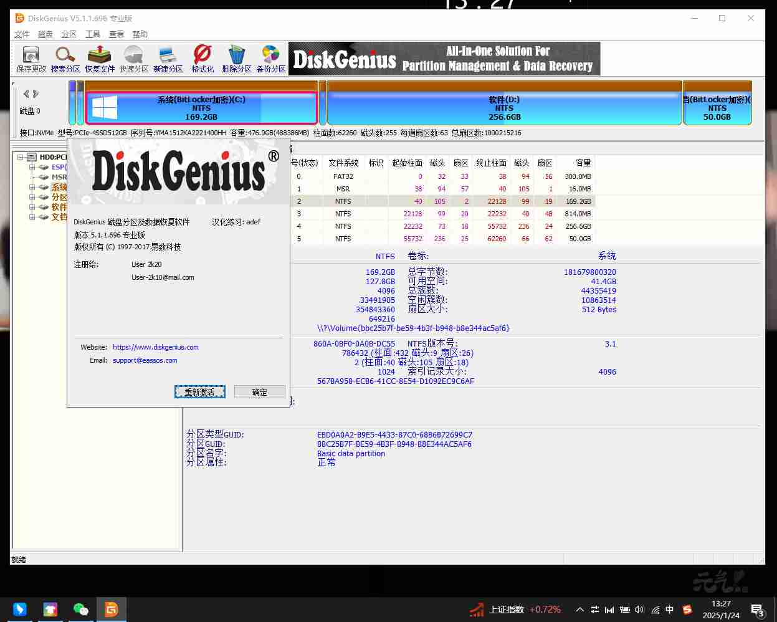The height and width of the screenshot is (622, 777).
Task: Select the 软件(D:) partition bar
Action: [503, 108]
